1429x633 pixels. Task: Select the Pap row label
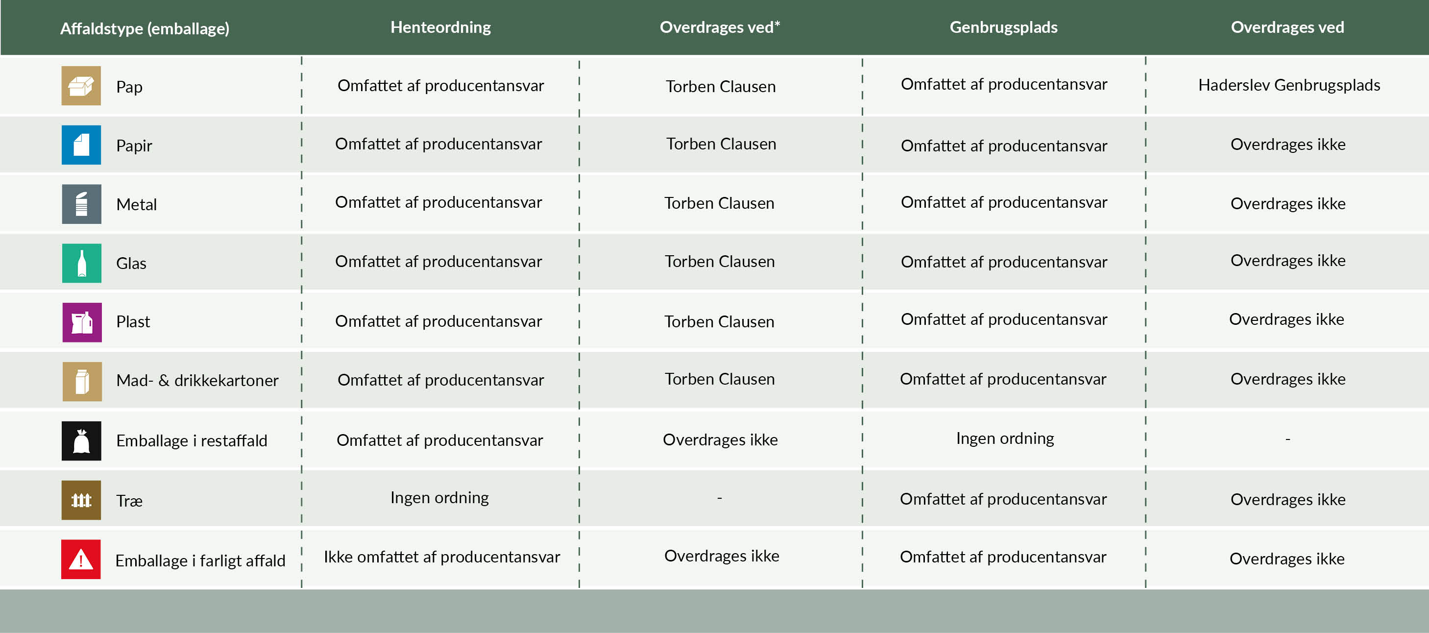(x=129, y=87)
